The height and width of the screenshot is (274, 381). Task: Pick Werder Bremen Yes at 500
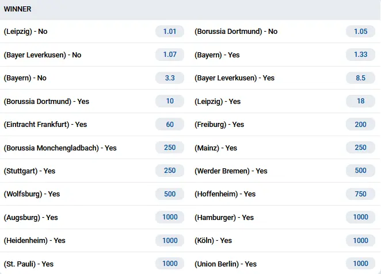tap(360, 171)
